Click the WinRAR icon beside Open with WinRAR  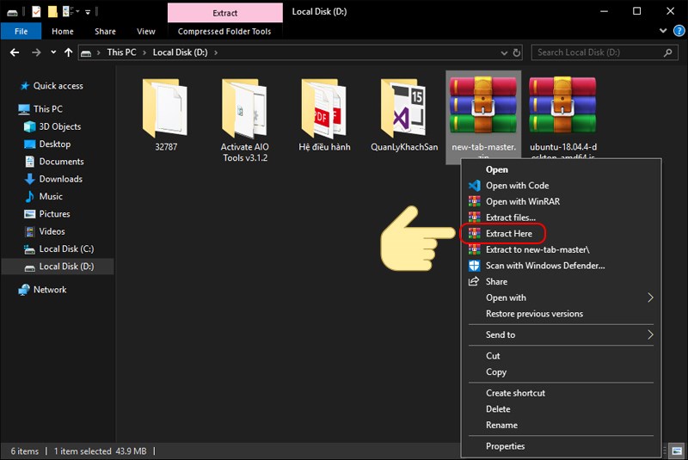(475, 201)
